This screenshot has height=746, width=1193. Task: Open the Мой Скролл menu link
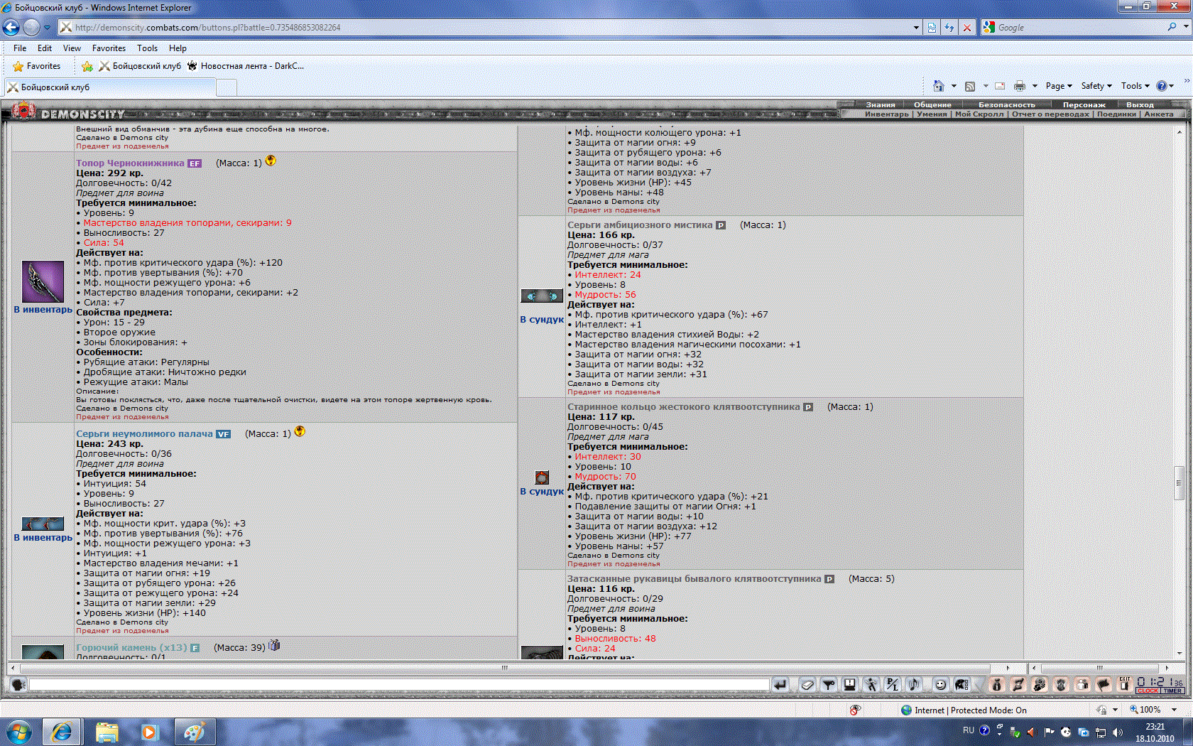979,114
